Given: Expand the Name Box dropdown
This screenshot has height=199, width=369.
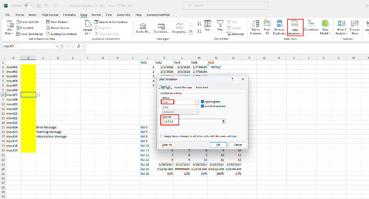Looking at the screenshot, I should tap(57, 46).
